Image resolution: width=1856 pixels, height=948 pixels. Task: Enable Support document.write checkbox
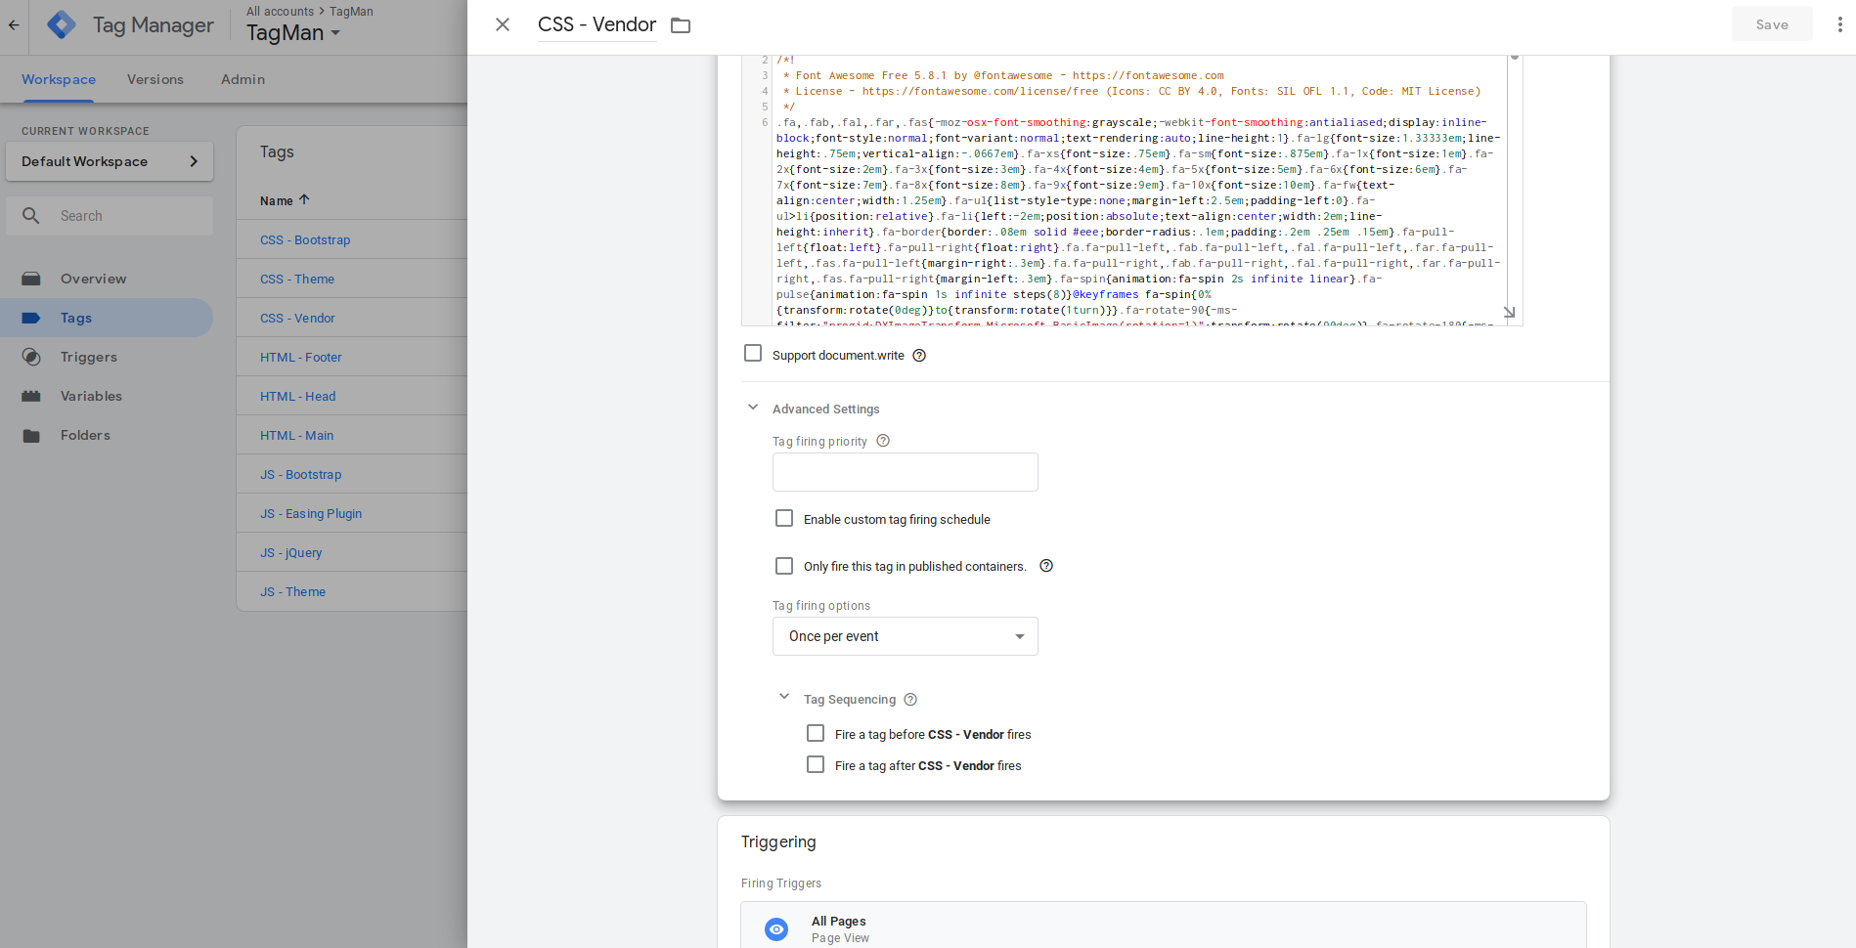[x=753, y=353]
